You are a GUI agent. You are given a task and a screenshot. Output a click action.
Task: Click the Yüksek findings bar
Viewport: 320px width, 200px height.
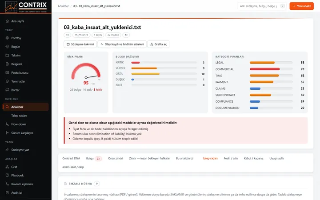pyautogui.click(x=164, y=68)
